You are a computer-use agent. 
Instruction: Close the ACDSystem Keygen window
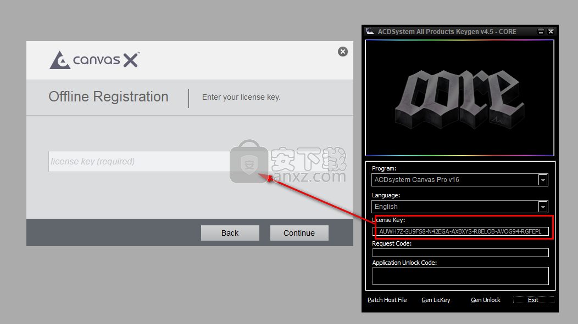(551, 32)
